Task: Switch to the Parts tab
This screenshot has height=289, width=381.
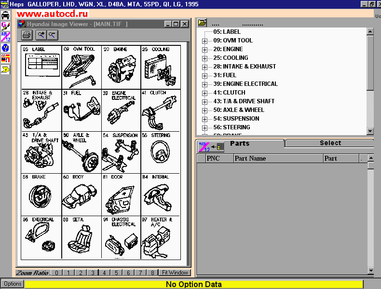Action: coord(240,143)
